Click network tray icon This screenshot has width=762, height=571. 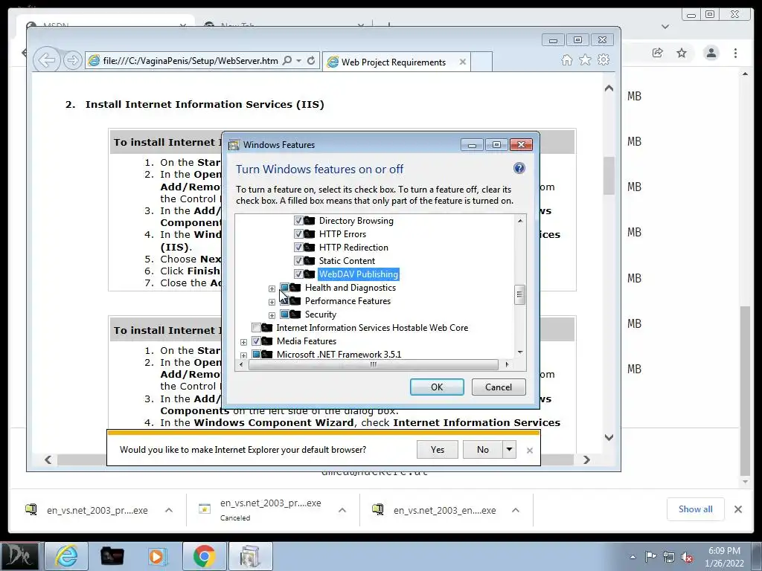(x=669, y=557)
